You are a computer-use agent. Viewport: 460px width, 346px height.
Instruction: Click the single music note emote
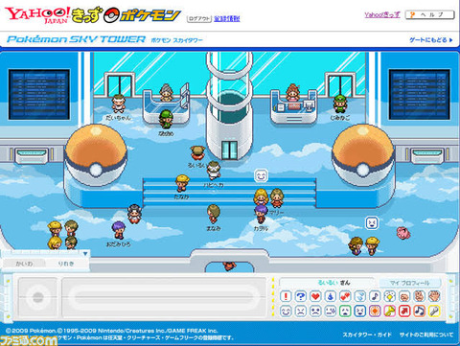[375, 296]
